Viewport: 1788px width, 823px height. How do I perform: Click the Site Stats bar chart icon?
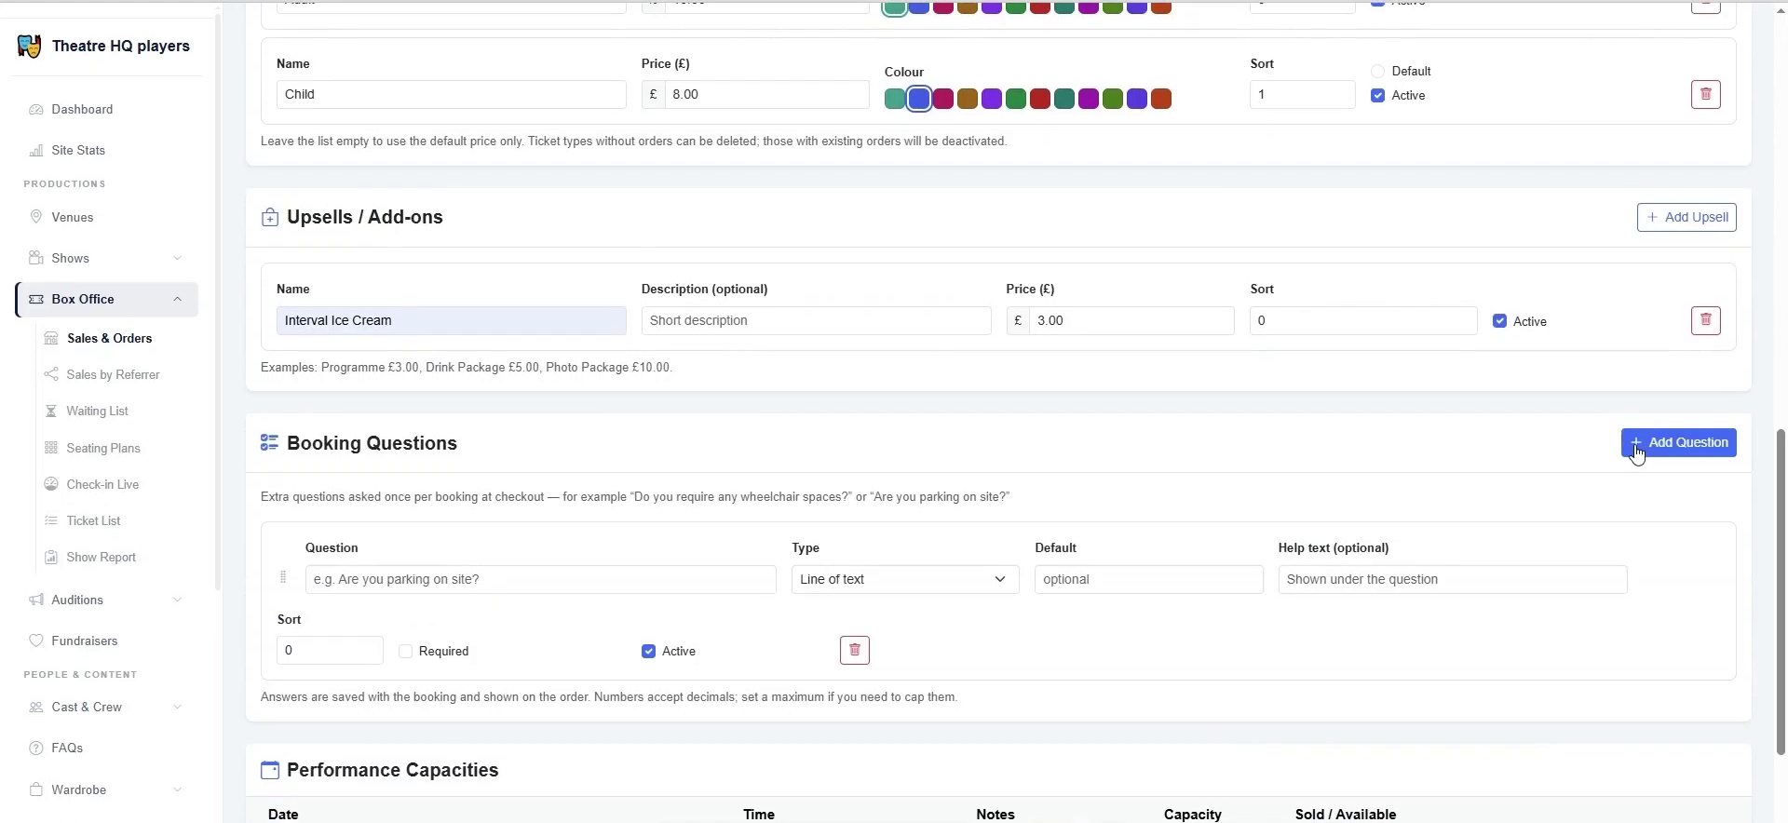36,150
